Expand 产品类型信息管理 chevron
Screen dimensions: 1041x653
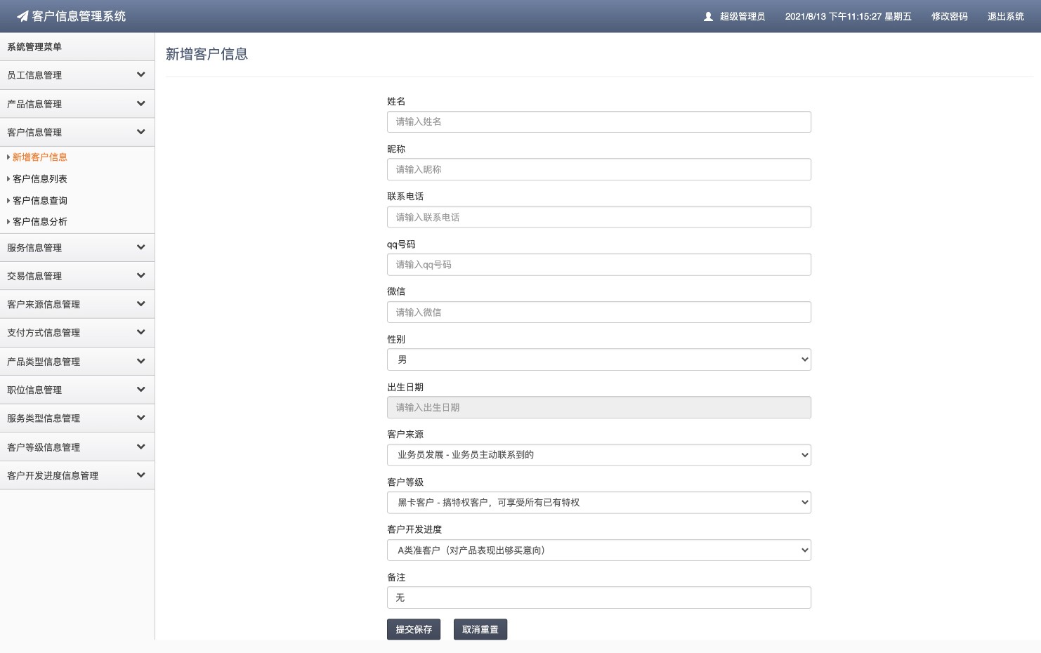[x=140, y=361]
